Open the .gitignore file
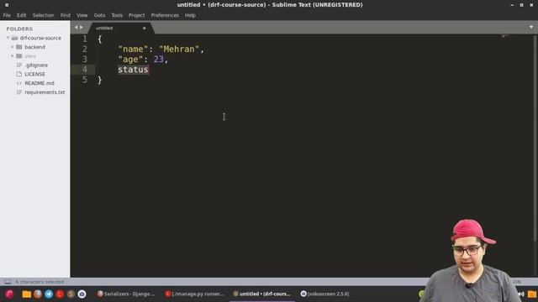The height and width of the screenshot is (302, 538). (36, 65)
